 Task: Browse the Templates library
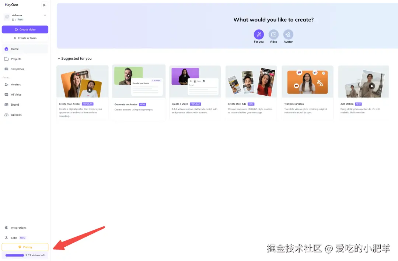pyautogui.click(x=18, y=69)
